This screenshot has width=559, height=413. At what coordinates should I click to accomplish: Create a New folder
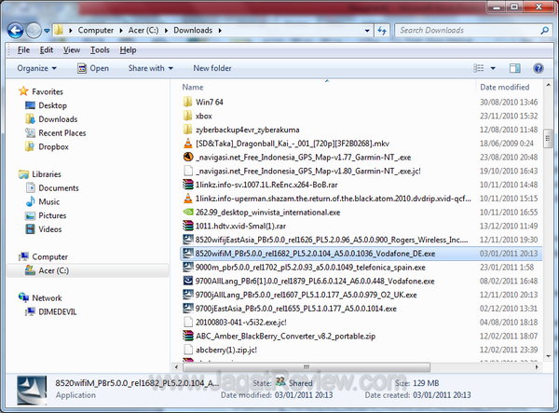pyautogui.click(x=212, y=68)
